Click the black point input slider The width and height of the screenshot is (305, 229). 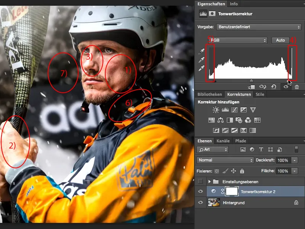[215, 81]
